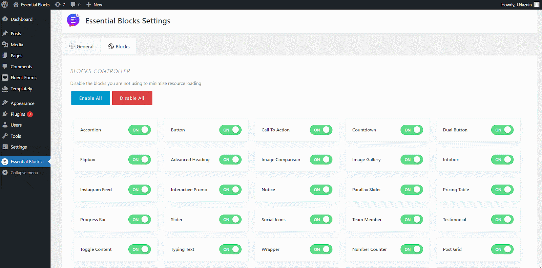This screenshot has height=268, width=542.
Task: Open the Templately menu item
Action: (25, 89)
